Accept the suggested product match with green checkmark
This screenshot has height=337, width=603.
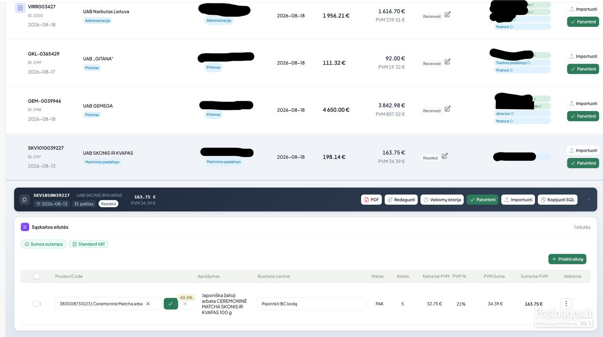(x=170, y=304)
